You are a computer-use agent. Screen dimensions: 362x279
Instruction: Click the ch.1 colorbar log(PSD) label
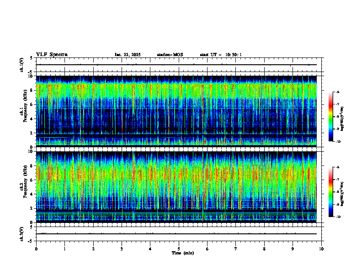coord(342,119)
